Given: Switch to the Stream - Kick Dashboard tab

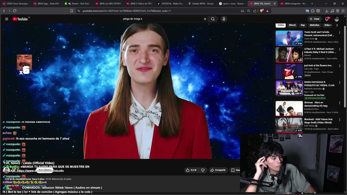Looking at the screenshot, I should pos(77,4).
